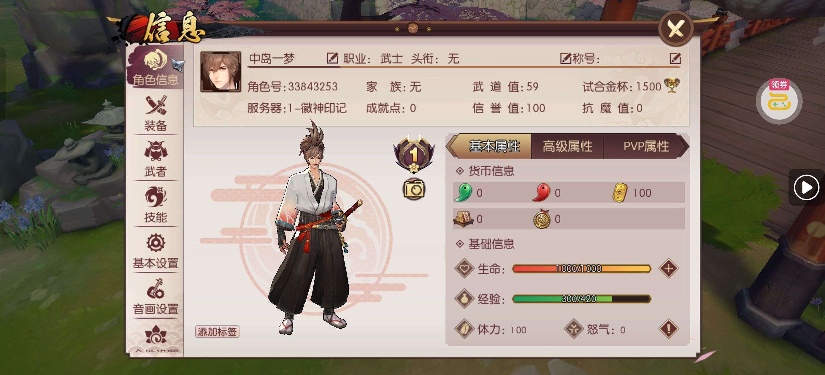The height and width of the screenshot is (375, 825).
Task: Tap the level 1 rank badge
Action: [x=414, y=153]
